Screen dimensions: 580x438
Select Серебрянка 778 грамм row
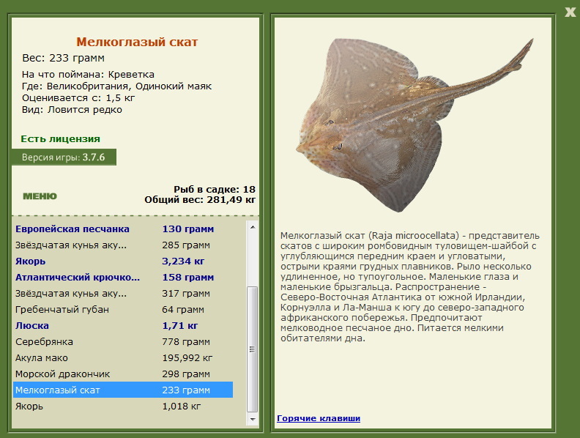click(x=123, y=341)
